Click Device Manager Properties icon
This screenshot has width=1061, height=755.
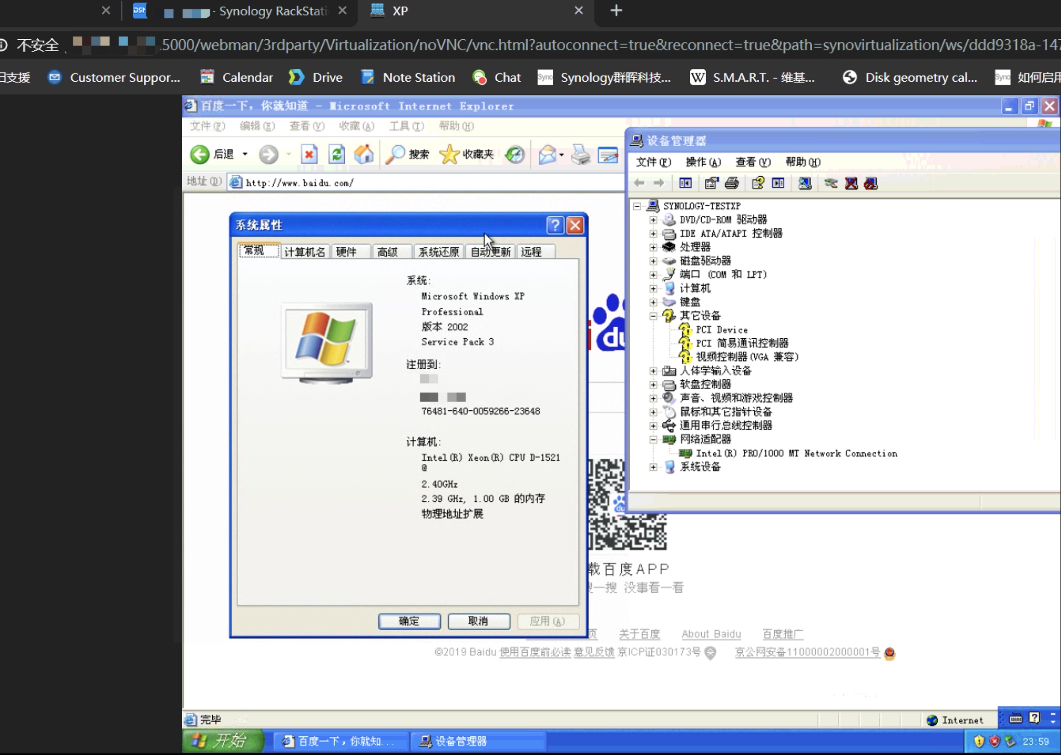(x=711, y=183)
